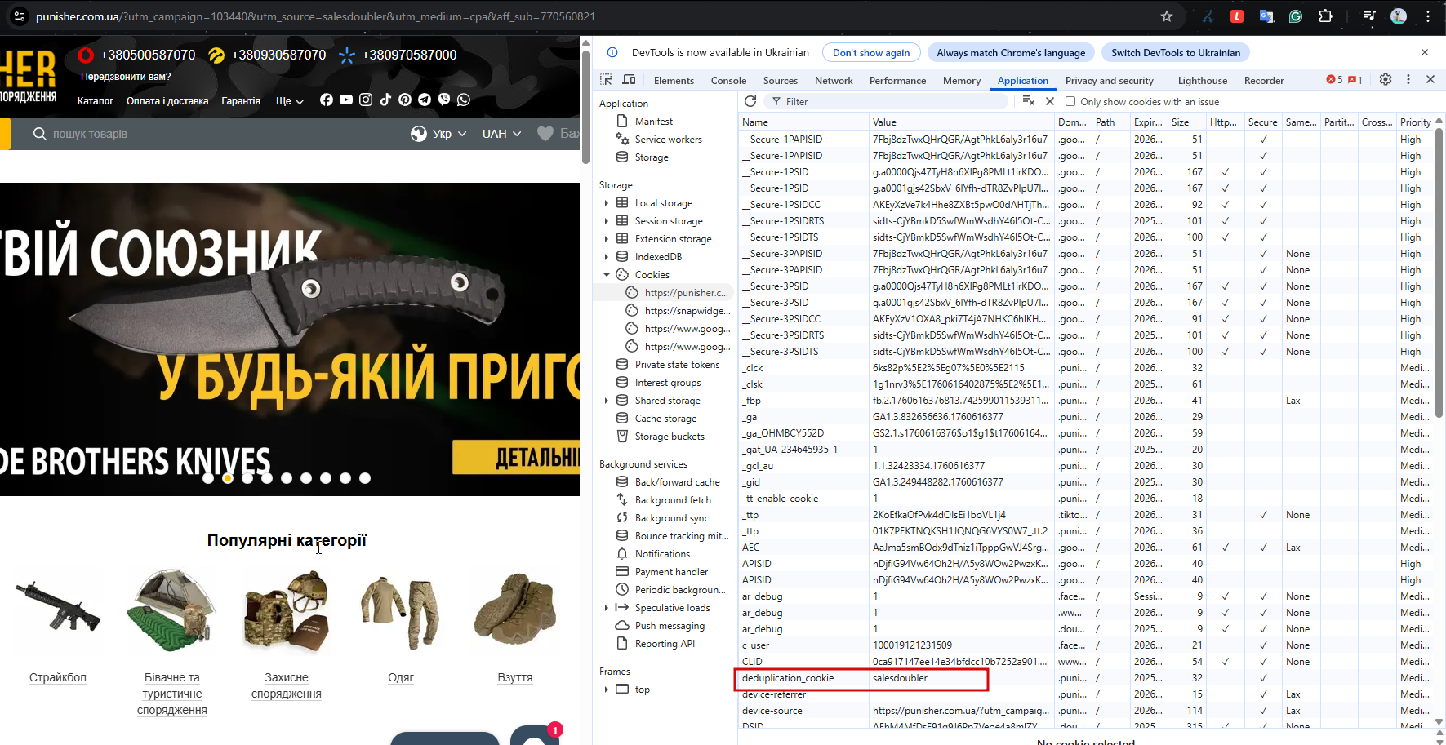
Task: Sort cookies by the Name column header
Action: [x=803, y=122]
